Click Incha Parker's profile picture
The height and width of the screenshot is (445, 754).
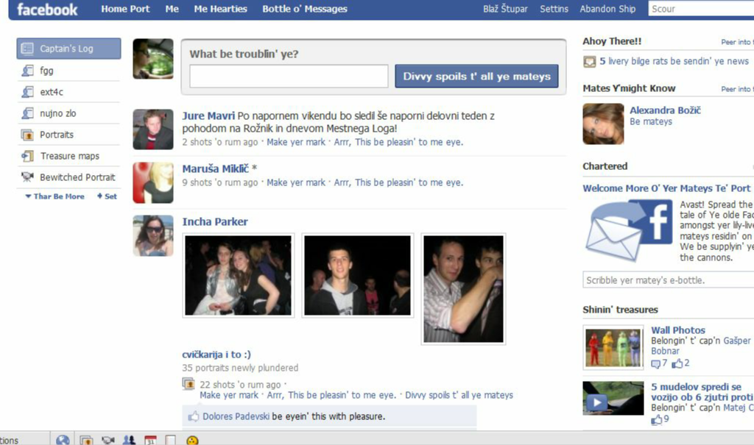[x=153, y=235]
